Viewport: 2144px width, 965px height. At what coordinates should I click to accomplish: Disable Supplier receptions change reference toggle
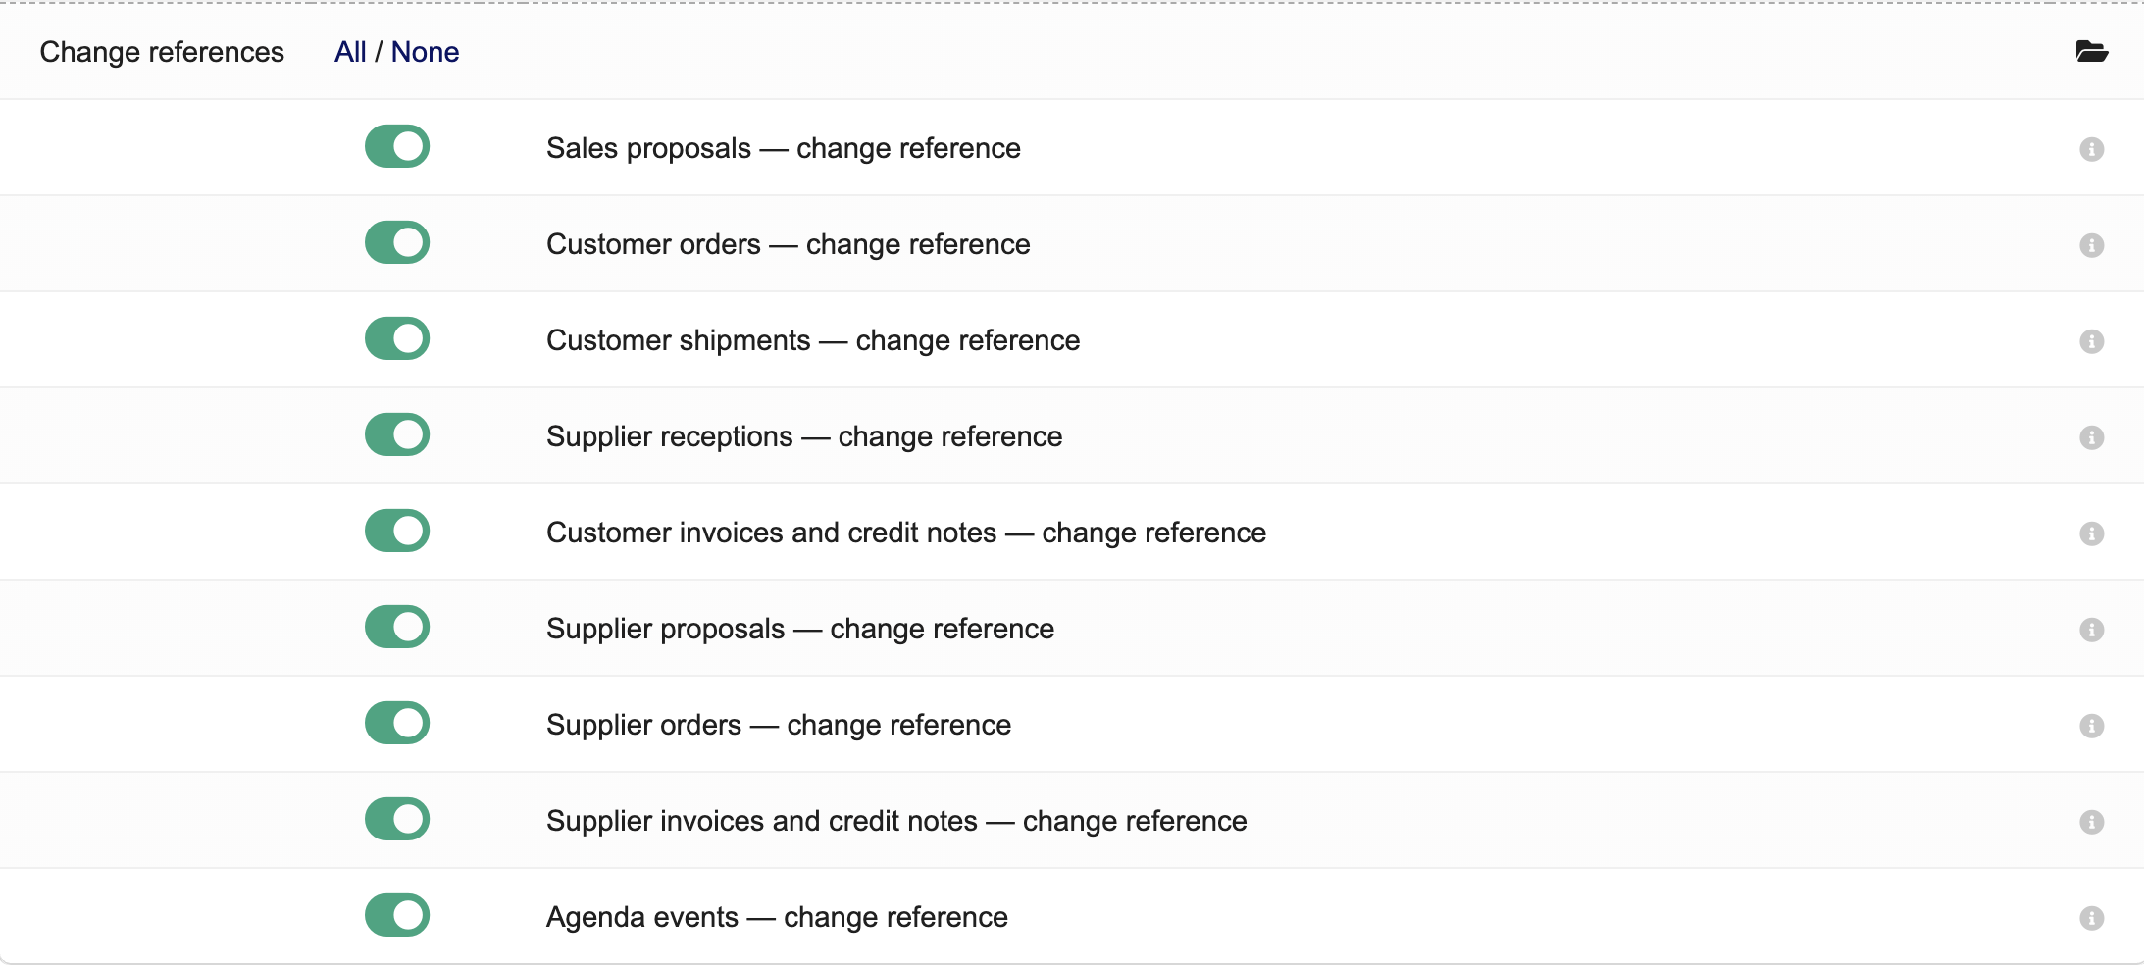click(x=397, y=435)
